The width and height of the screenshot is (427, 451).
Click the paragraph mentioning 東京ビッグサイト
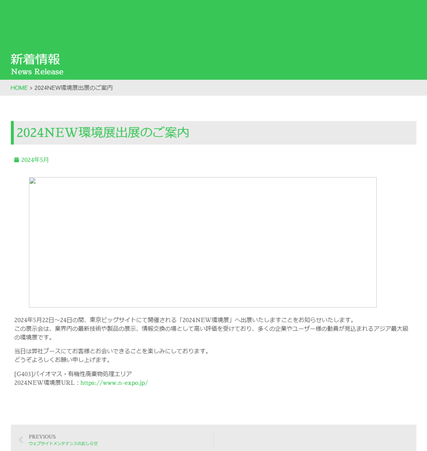184,320
